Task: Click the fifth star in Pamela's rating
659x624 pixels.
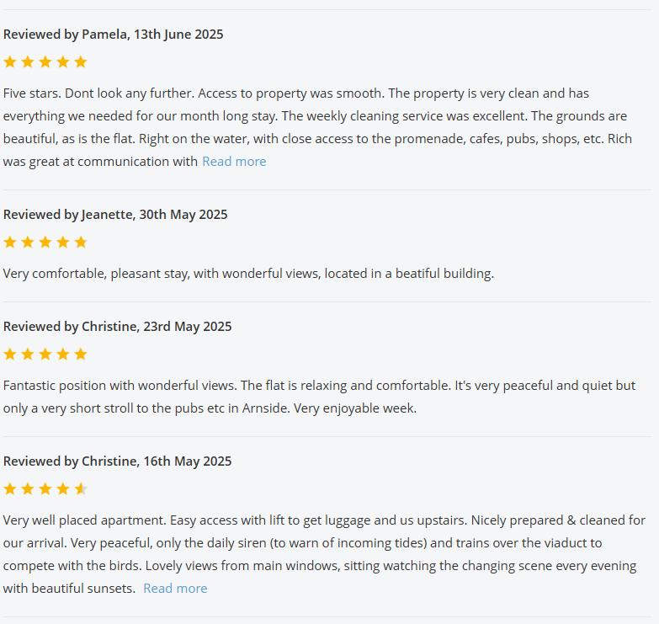Action: 81,61
